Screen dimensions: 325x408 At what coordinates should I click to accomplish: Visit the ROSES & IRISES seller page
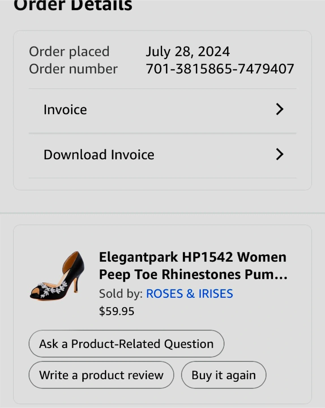pyautogui.click(x=189, y=294)
